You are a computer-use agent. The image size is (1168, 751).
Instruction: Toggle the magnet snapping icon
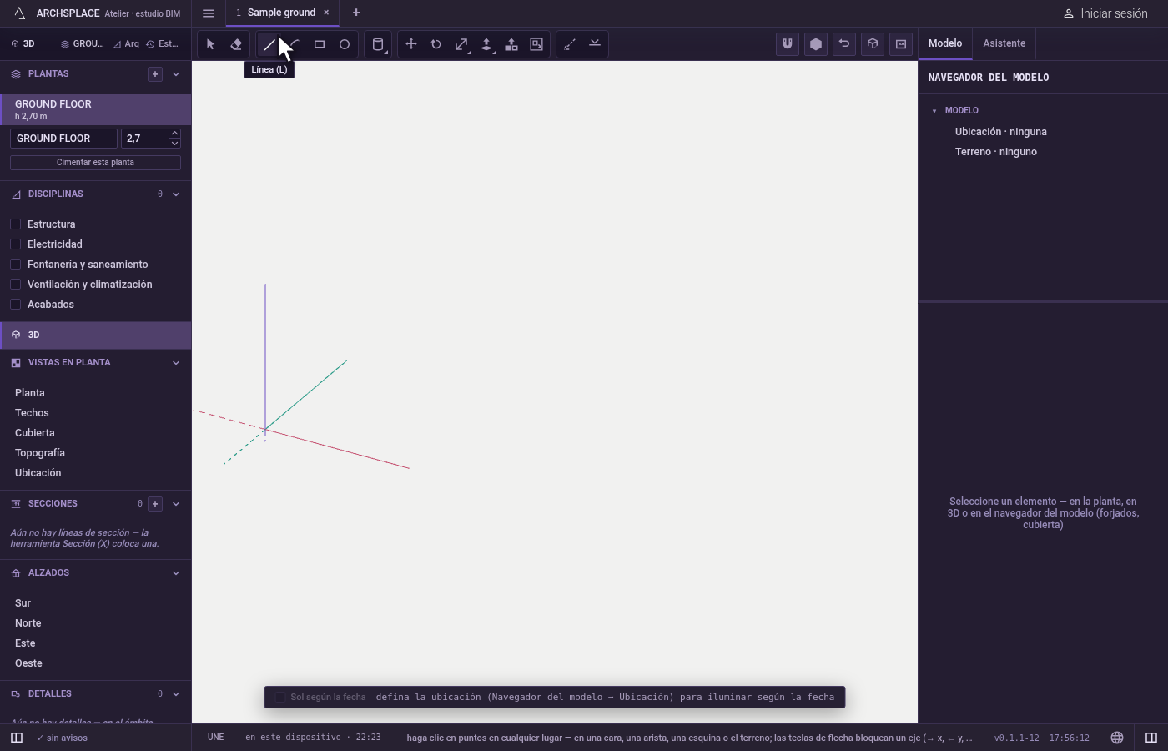click(x=788, y=44)
